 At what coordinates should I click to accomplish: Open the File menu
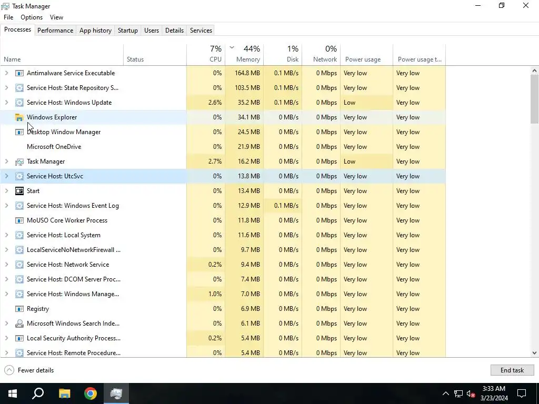[x=8, y=17]
